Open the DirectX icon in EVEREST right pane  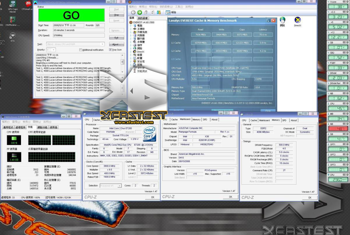click(297, 22)
